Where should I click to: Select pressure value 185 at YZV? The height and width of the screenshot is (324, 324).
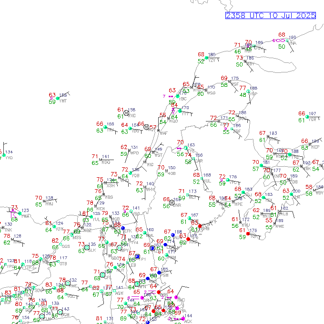click(212, 54)
